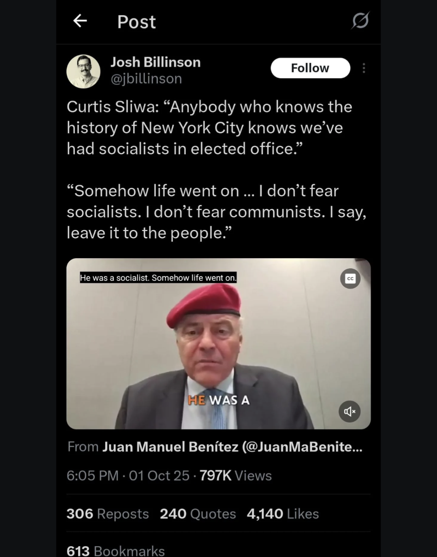The image size is (437, 557).
Task: Open the three-dot more options menu
Action: (364, 68)
